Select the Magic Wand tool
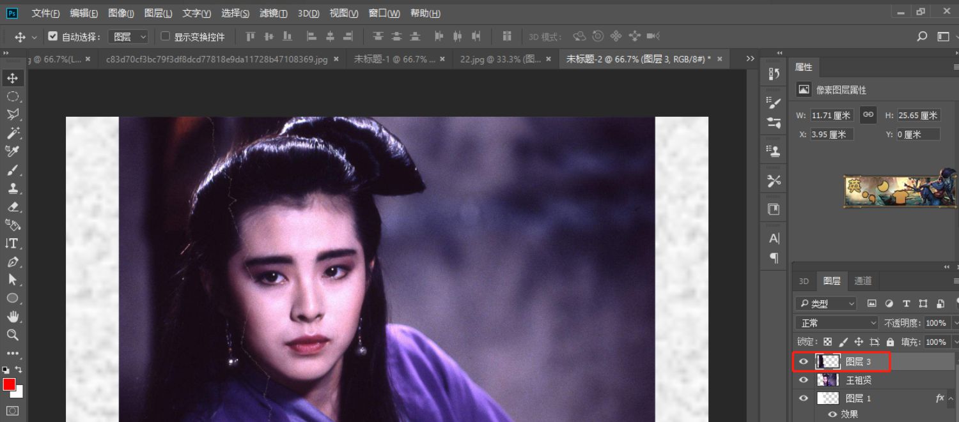The height and width of the screenshot is (422, 959). coord(12,133)
